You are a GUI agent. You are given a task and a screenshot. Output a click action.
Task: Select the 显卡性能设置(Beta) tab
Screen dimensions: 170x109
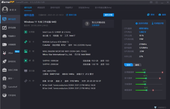tap(103, 8)
